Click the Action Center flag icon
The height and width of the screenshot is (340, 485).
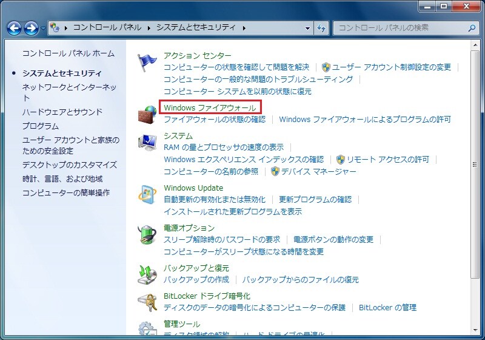click(x=147, y=63)
